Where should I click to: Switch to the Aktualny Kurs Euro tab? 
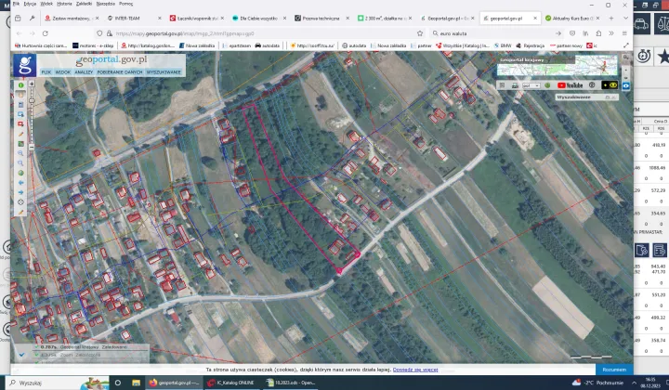click(x=573, y=19)
